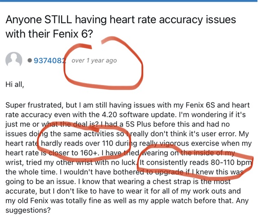Click the text 'Super frustrated'

pos(34,105)
